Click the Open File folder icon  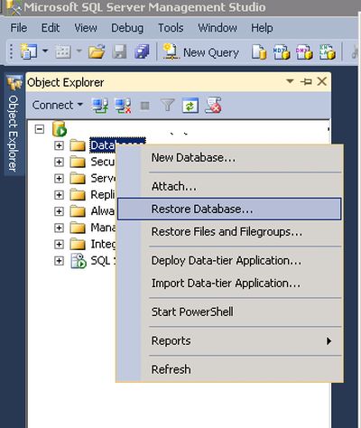(x=97, y=51)
